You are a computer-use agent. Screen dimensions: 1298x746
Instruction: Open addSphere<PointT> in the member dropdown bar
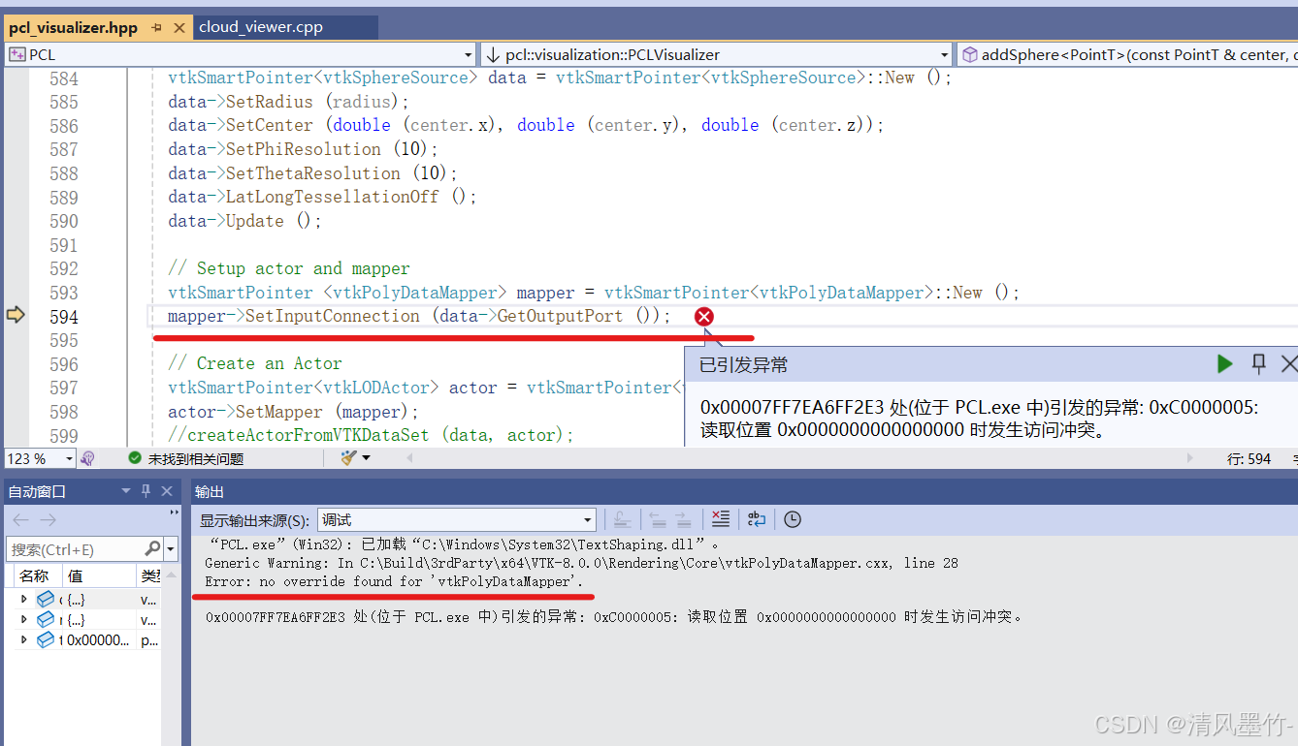(1125, 54)
